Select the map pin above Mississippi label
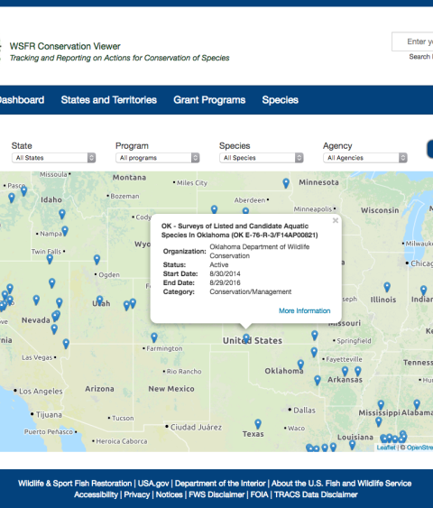 coord(381,405)
